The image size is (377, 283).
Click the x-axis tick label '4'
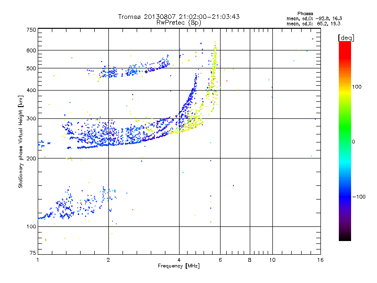point(179,260)
